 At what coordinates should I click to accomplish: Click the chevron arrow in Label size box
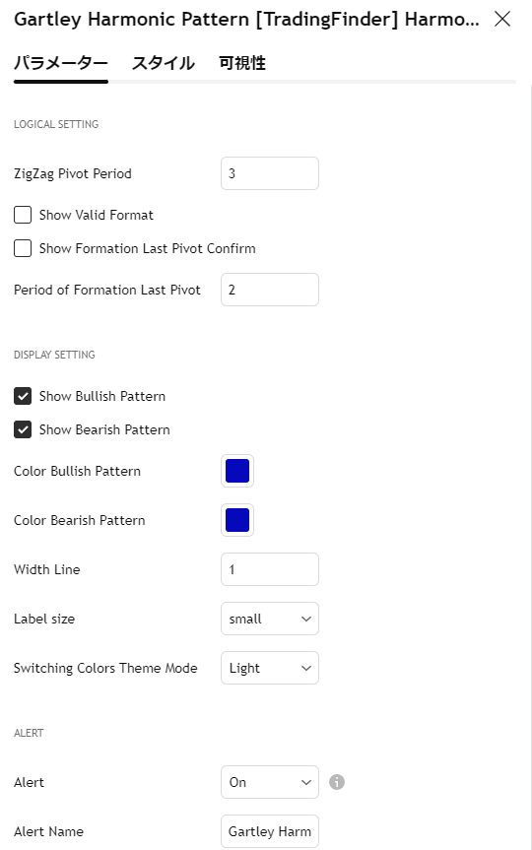pos(306,620)
